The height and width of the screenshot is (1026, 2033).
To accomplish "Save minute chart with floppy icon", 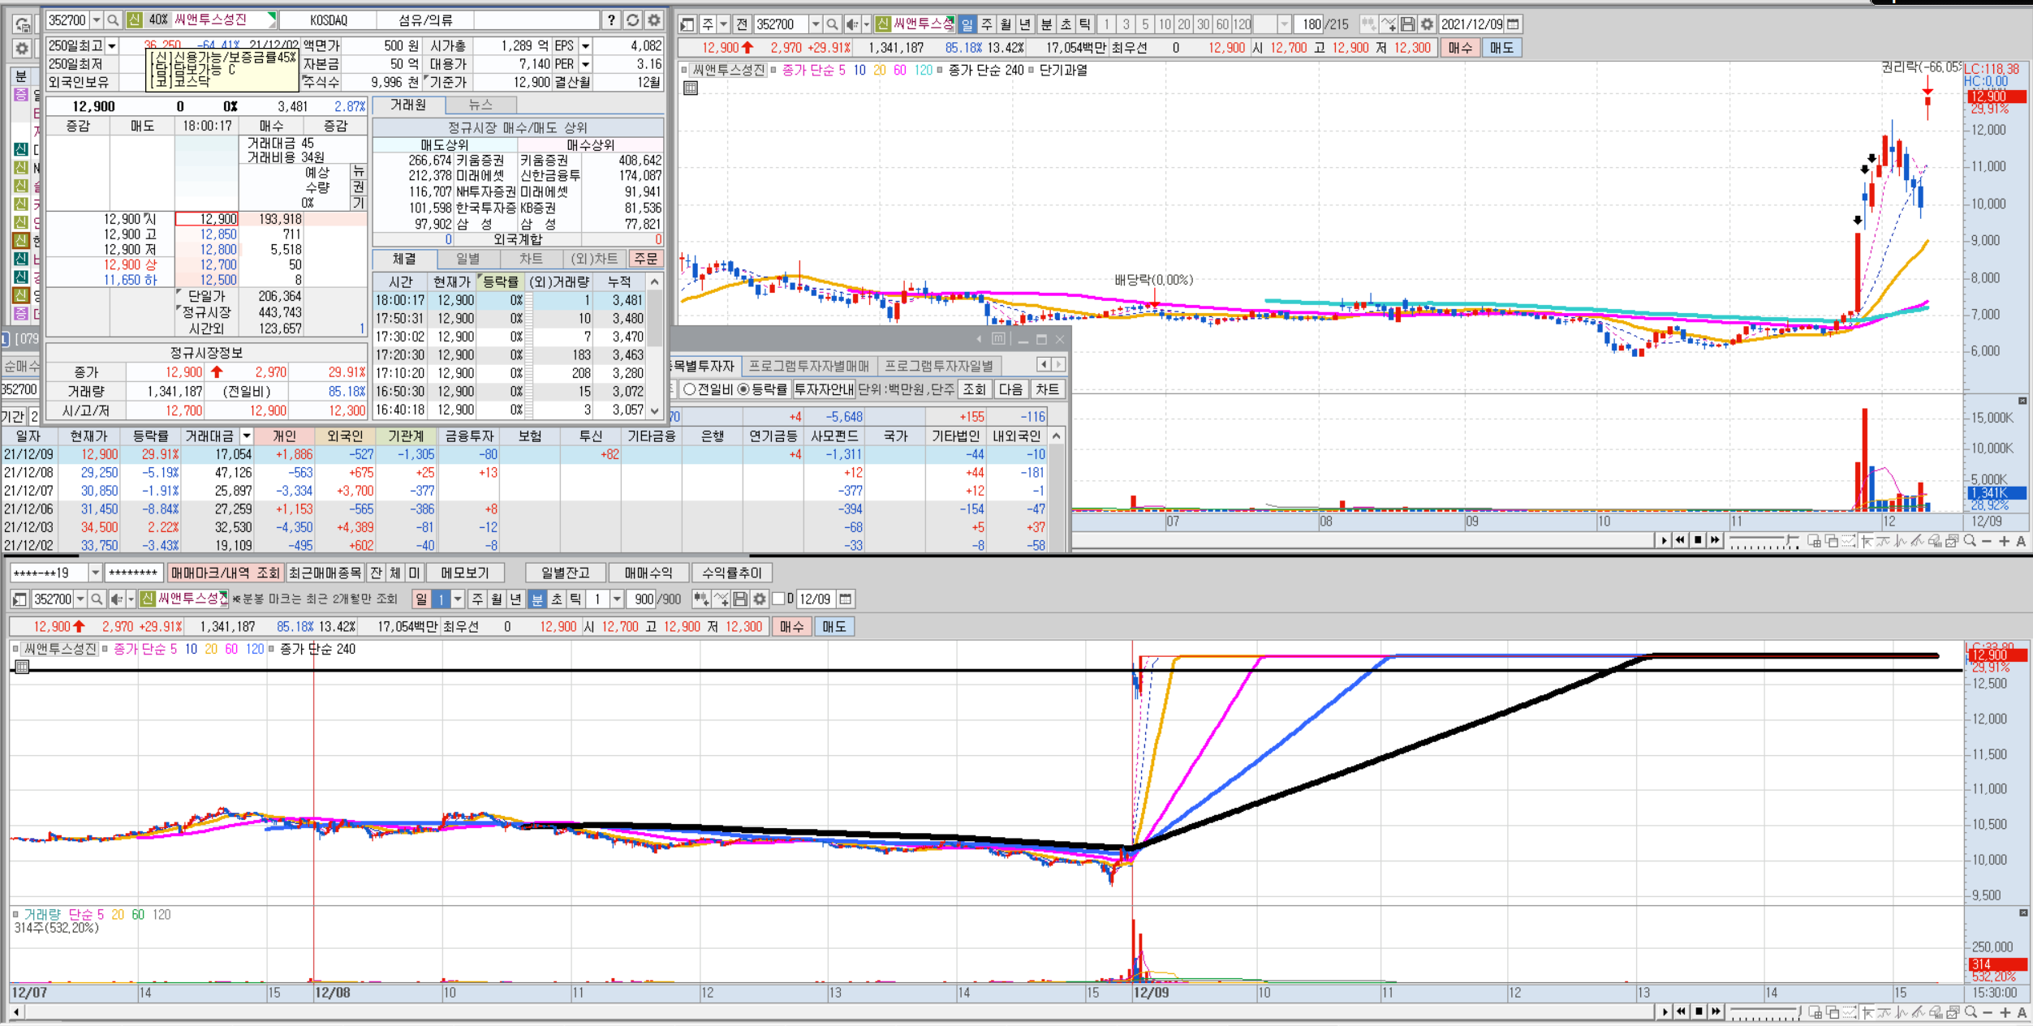I will pyautogui.click(x=740, y=599).
